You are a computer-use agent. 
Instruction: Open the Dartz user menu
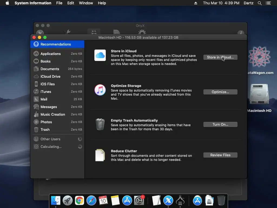tap(249, 3)
